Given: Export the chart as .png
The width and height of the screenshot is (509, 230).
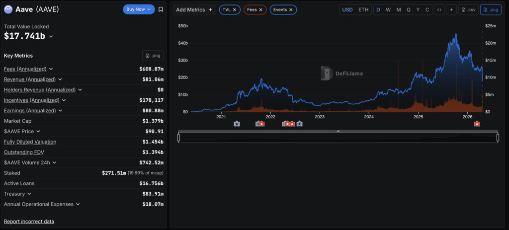Looking at the screenshot, I should (490, 10).
